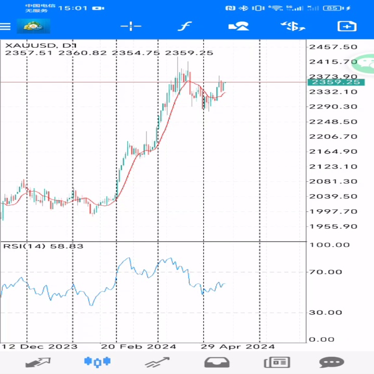The image size is (374, 374).
Task: Create a new order with plus icon
Action: pos(346,26)
